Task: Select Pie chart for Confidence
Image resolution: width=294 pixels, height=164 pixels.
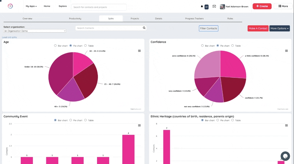Action: pyautogui.click(x=218, y=46)
